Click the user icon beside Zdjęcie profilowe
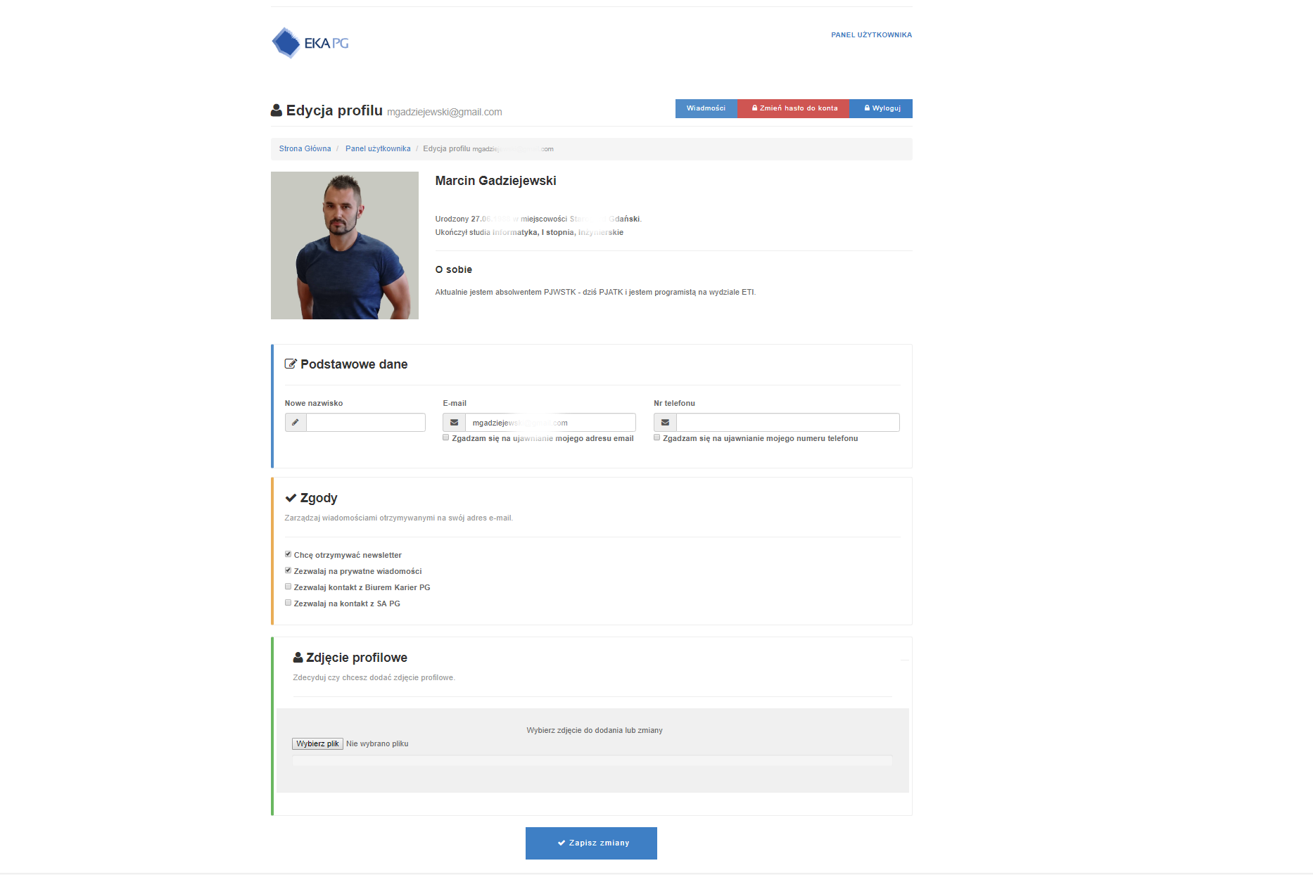 point(298,658)
